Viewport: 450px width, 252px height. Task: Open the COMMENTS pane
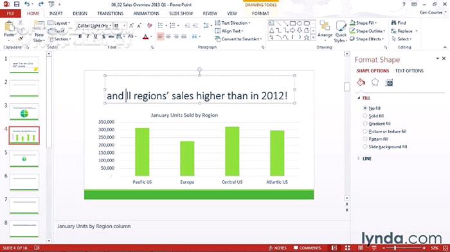pos(307,248)
